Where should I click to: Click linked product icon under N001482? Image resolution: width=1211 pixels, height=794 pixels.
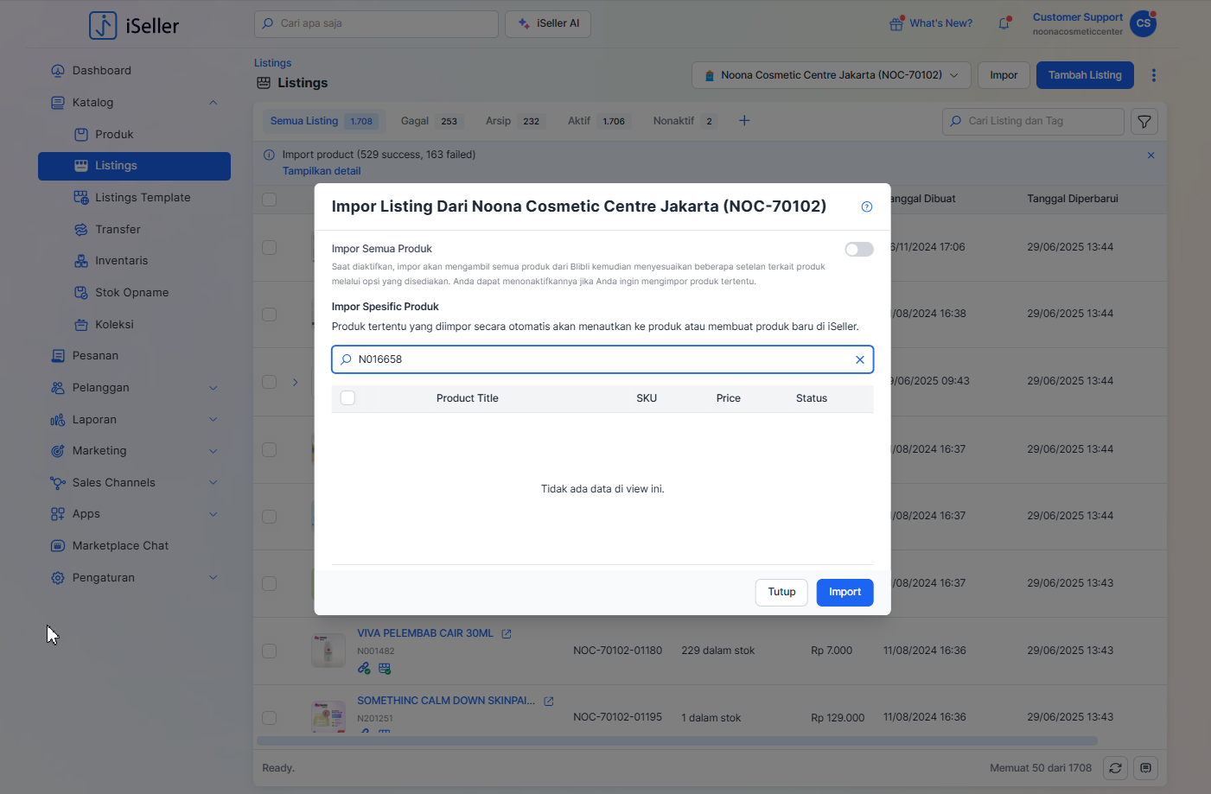(364, 669)
